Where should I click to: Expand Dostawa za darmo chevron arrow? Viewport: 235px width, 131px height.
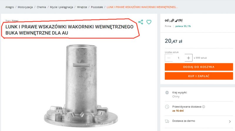(x=230, y=122)
